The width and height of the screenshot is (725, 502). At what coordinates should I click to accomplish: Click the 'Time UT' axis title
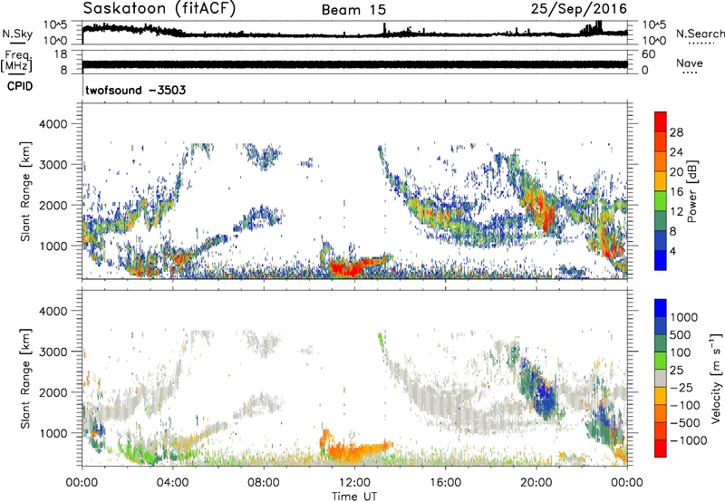(354, 497)
